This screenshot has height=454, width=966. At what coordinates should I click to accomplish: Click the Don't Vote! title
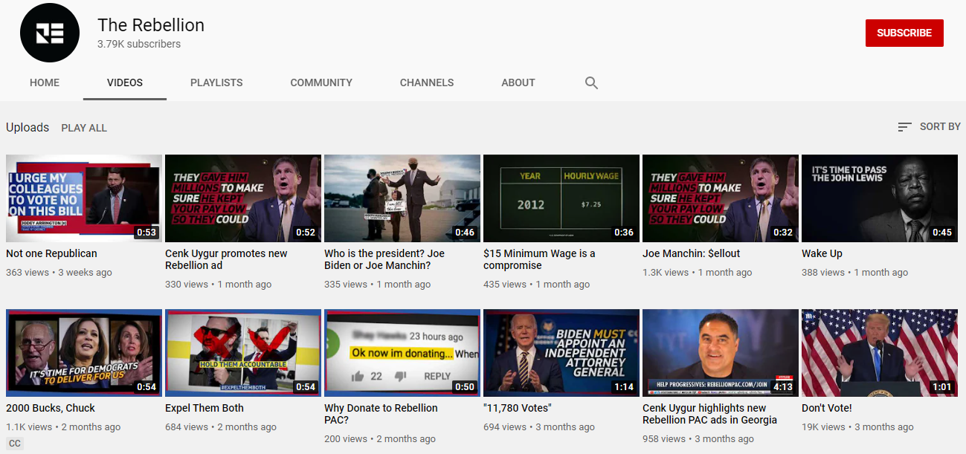(827, 408)
